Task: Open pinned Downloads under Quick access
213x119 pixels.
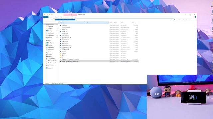Action: 51,33
